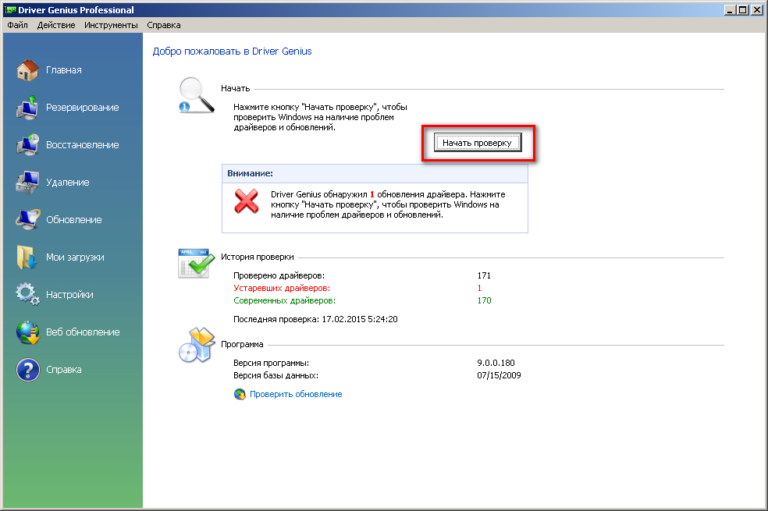768x511 pixels.
Task: Click the Мои загрузки folder icon
Action: 27,257
